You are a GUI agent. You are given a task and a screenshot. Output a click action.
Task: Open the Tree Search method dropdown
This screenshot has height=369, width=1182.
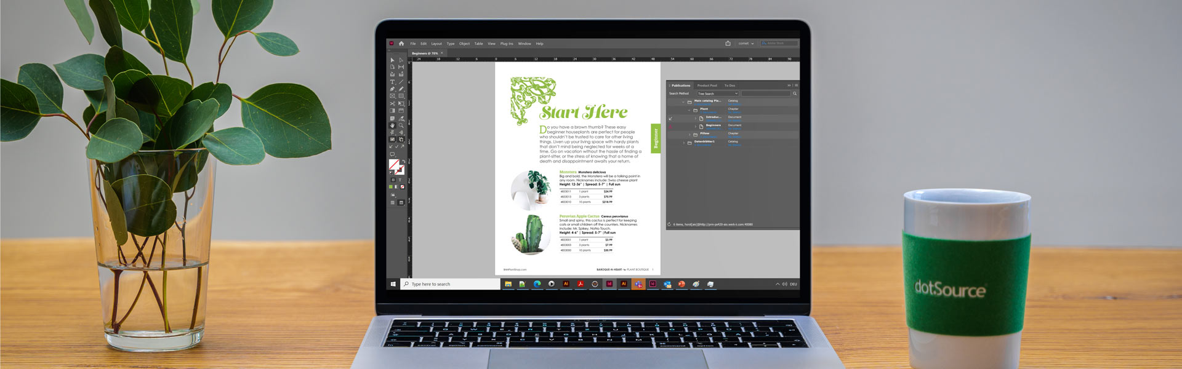[717, 93]
